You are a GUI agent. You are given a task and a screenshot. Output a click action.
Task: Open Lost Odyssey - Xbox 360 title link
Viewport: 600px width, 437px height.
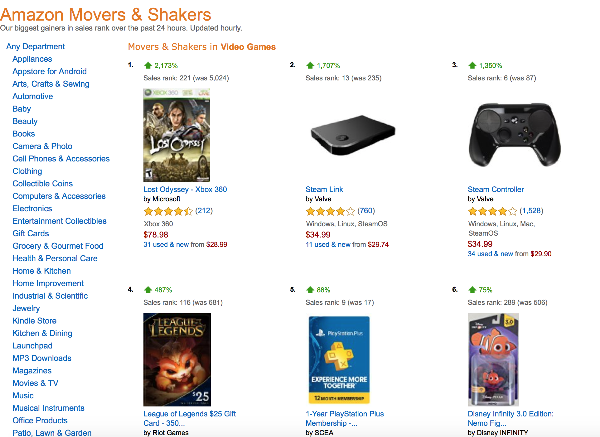pos(185,190)
